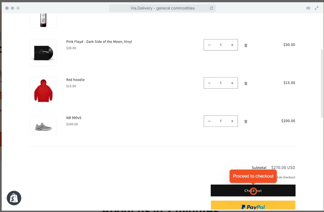This screenshot has height=212, width=324.
Task: Open the Shopify chat bubble icon
Action: coord(14,198)
